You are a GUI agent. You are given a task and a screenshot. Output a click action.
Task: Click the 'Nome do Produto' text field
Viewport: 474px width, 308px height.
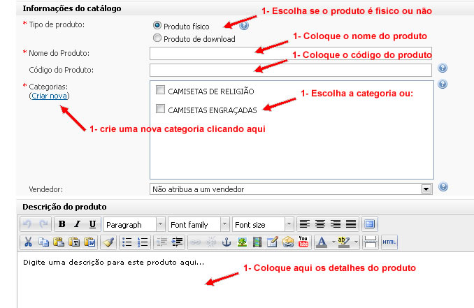(290, 53)
